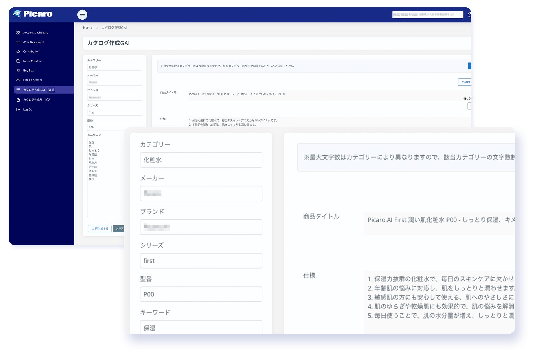This screenshot has width=535, height=357.
Task: Click the Contribution star icon
Action: pyautogui.click(x=18, y=52)
